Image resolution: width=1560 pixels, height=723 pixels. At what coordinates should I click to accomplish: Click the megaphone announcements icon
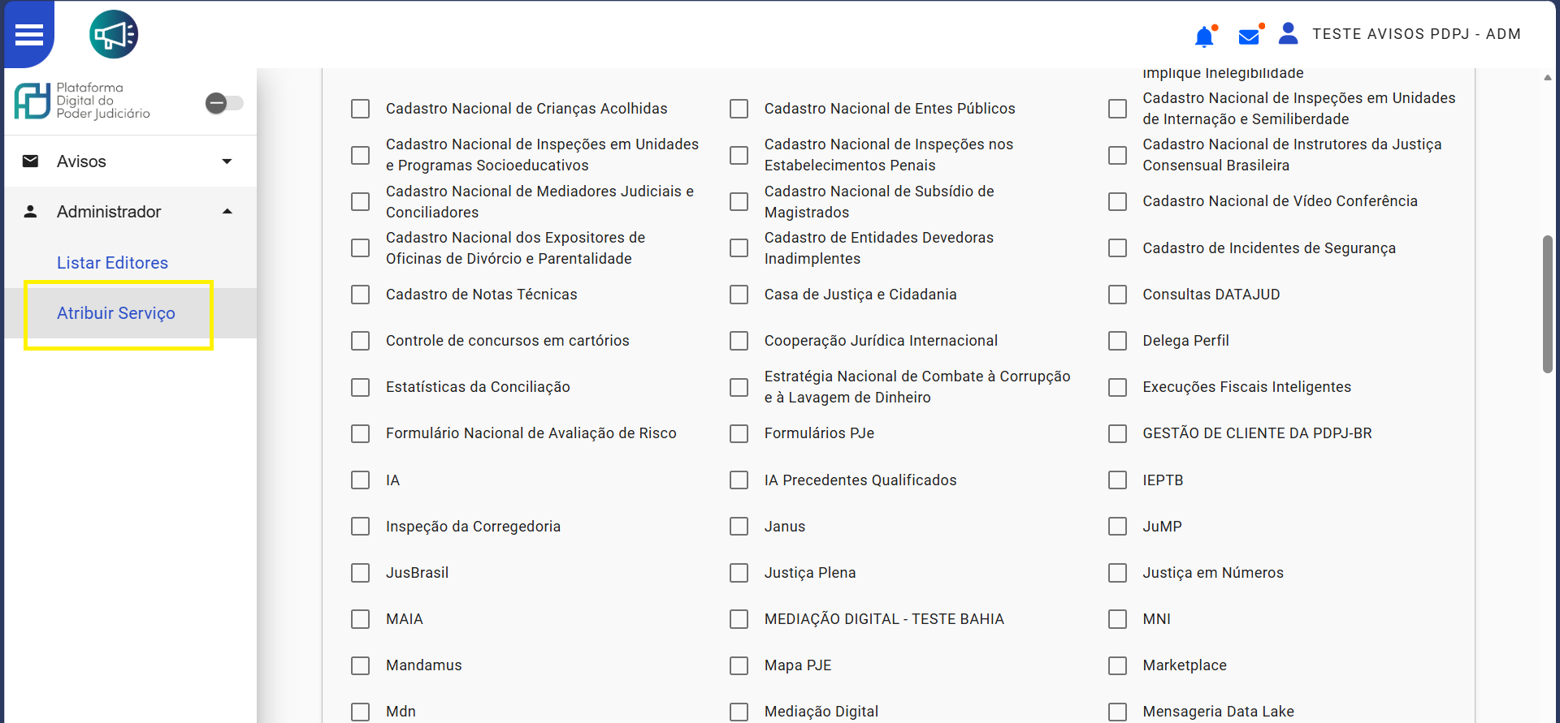pos(114,35)
